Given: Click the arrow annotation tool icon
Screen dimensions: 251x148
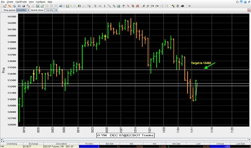Looking at the screenshot, I should (x=123, y=6).
